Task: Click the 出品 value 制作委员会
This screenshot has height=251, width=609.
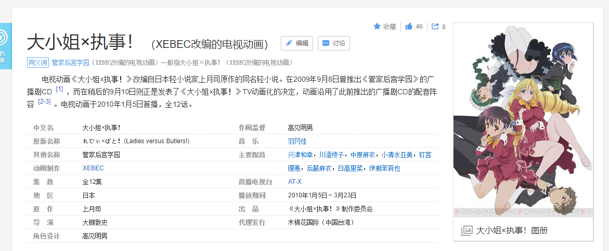Action: 330,209
